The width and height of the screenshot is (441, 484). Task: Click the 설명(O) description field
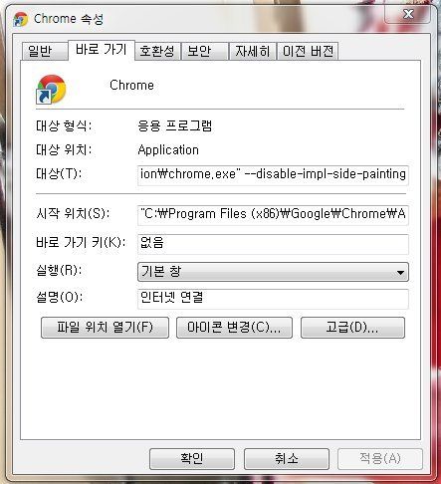click(x=273, y=298)
